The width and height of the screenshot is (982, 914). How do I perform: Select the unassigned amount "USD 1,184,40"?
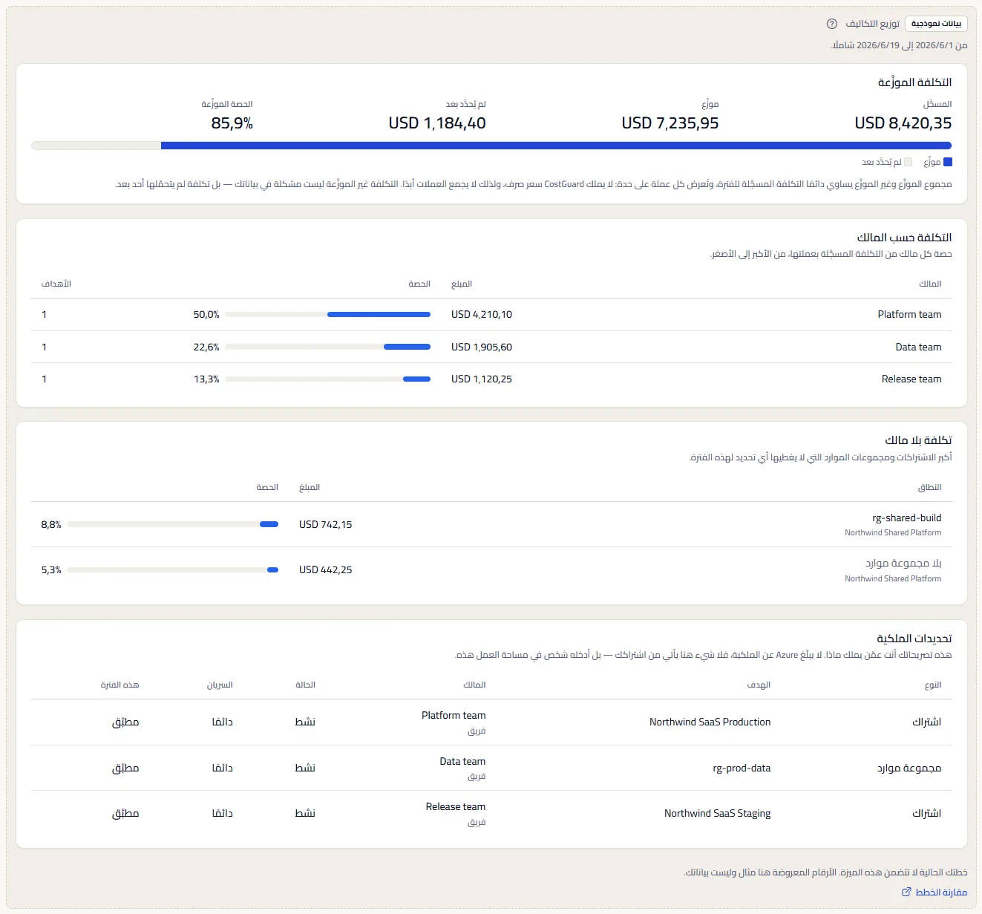click(x=437, y=123)
